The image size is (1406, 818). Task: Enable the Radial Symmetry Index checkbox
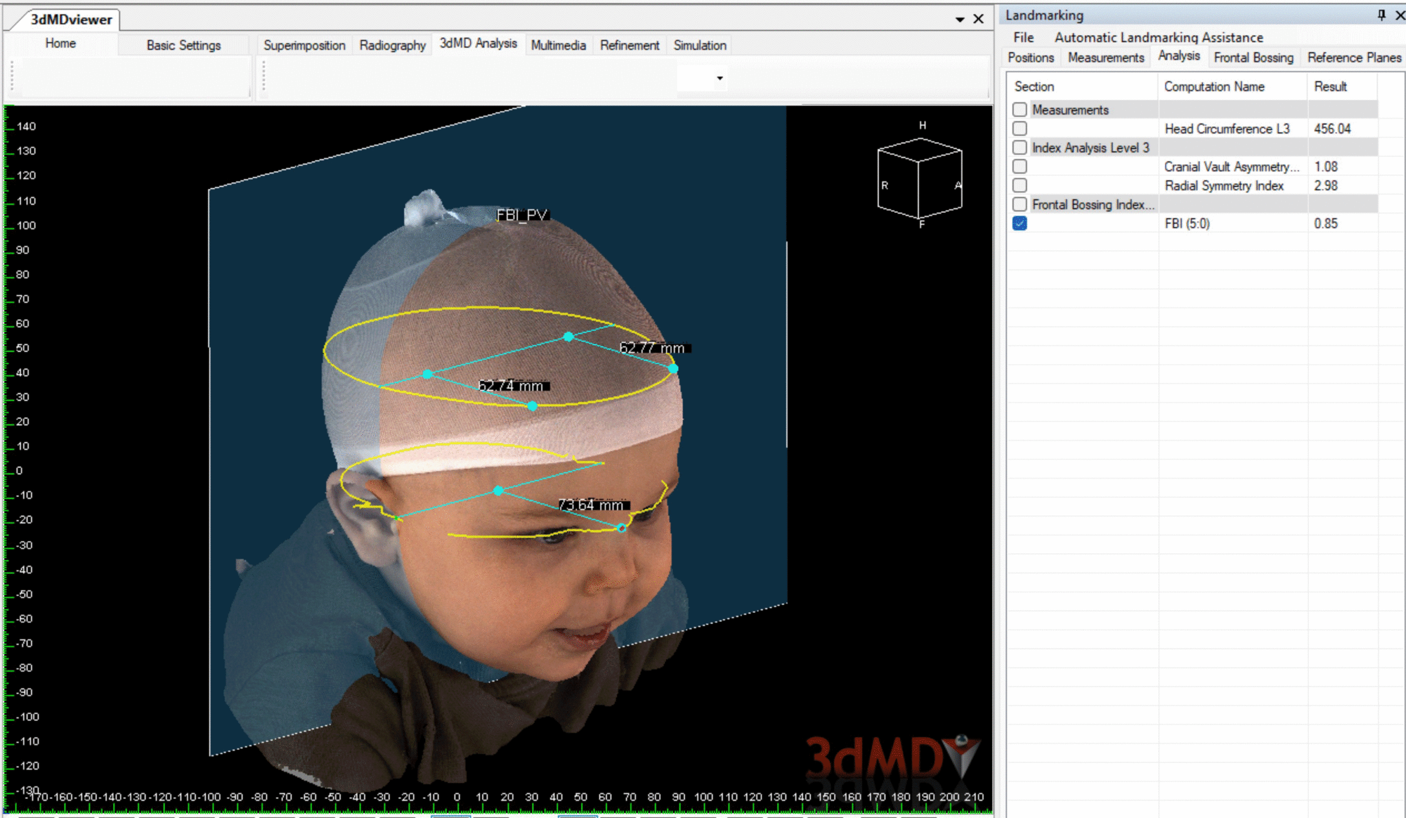click(x=1019, y=185)
